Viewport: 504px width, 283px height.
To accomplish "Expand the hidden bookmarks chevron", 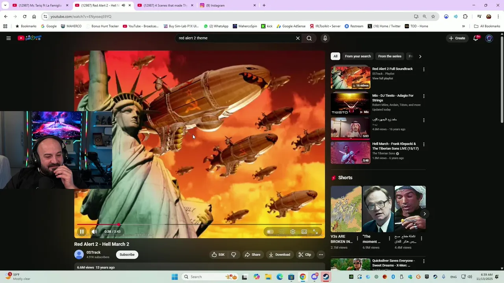I will click(463, 26).
